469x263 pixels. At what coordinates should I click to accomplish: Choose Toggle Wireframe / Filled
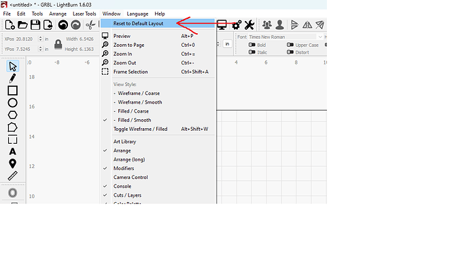158,129
